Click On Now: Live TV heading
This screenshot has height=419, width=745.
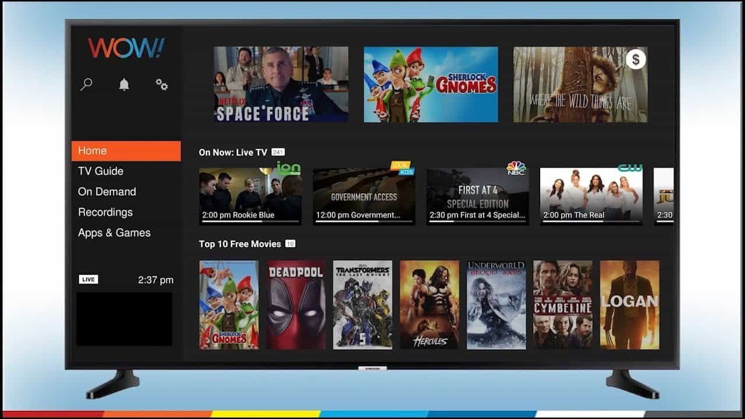pyautogui.click(x=233, y=152)
